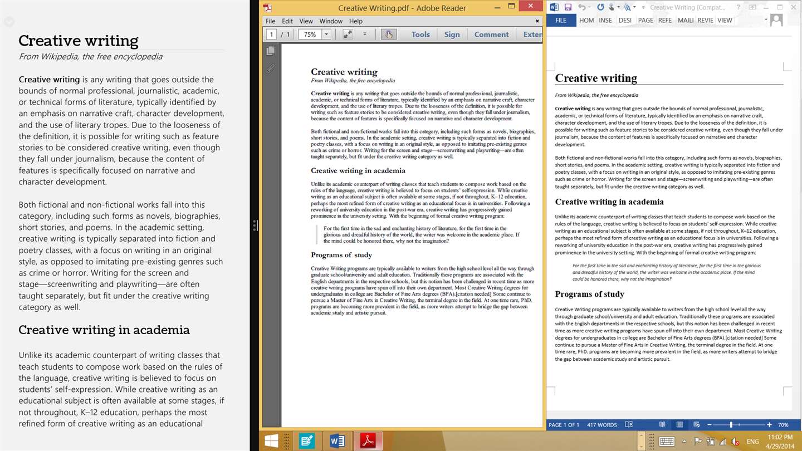Click page number field in Adobe Reader
The width and height of the screenshot is (802, 451).
click(x=271, y=35)
